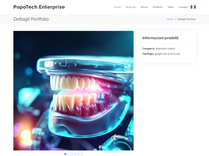The width and height of the screenshot is (209, 156).
Task: Select the last carousel pagination dot
Action: coord(82,154)
